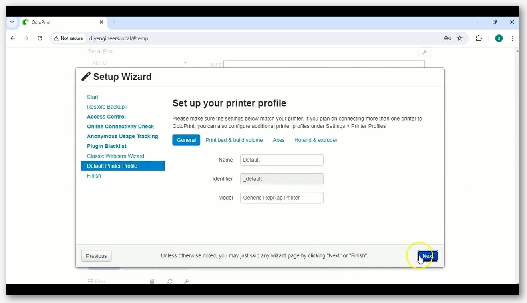Image resolution: width=527 pixels, height=303 pixels.
Task: Select Default Printer Profile step
Action: 123,166
